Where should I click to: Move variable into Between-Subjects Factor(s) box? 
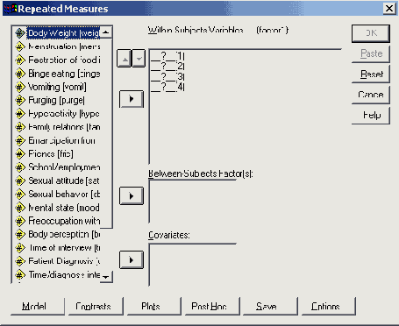[x=132, y=195]
